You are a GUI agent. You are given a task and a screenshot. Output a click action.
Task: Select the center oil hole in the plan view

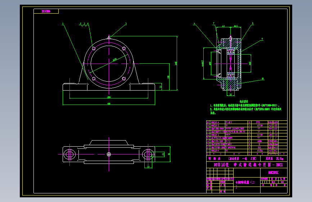(x=109, y=154)
